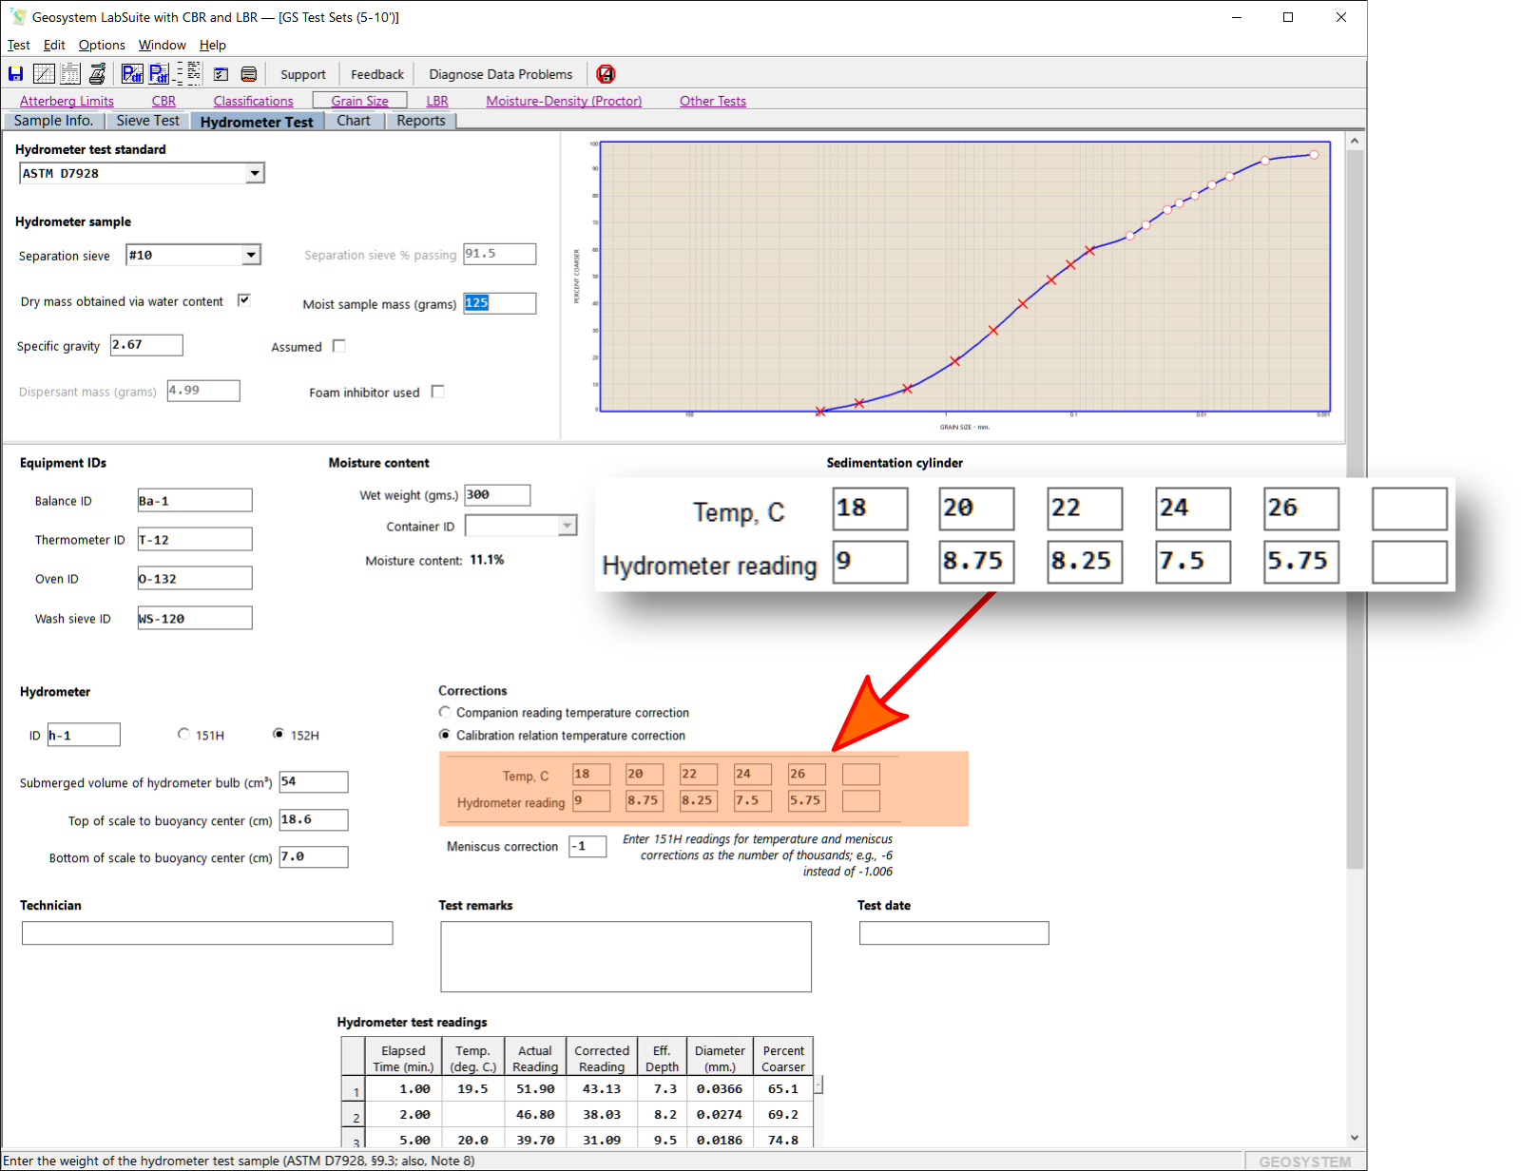The width and height of the screenshot is (1521, 1171).
Task: Click the data table report toolbar icon
Action: click(70, 74)
